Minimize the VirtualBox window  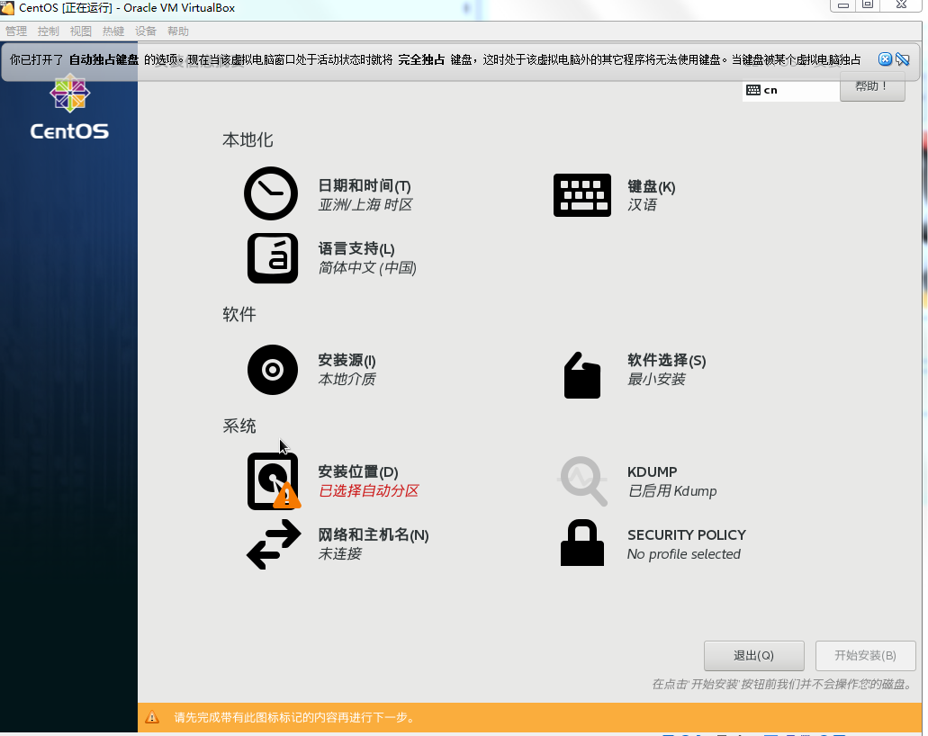pos(843,5)
